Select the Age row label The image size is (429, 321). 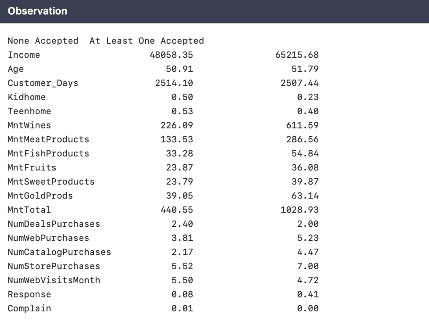click(x=16, y=69)
